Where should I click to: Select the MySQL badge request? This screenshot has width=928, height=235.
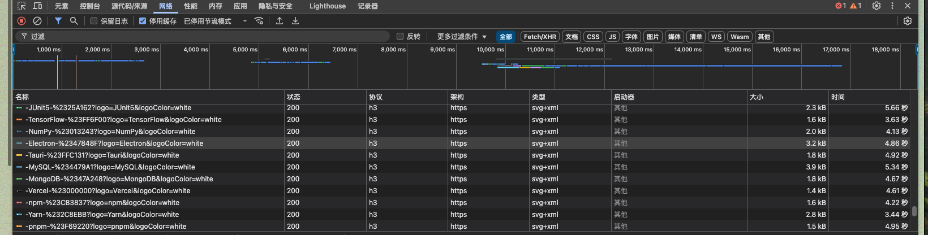pos(462,167)
